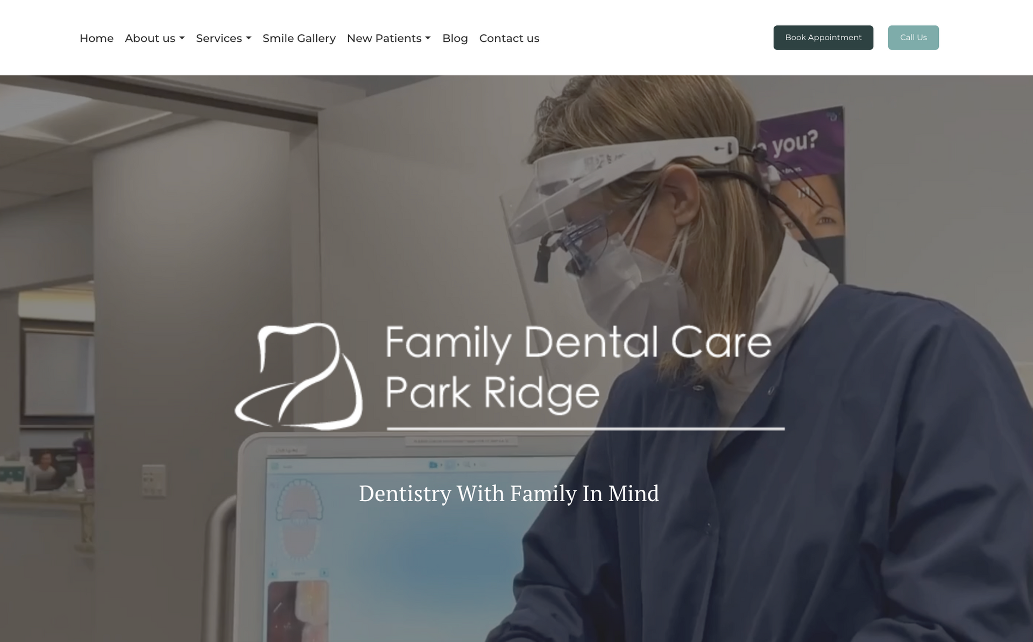The width and height of the screenshot is (1033, 642).
Task: Open the About us dropdown caret
Action: click(182, 38)
